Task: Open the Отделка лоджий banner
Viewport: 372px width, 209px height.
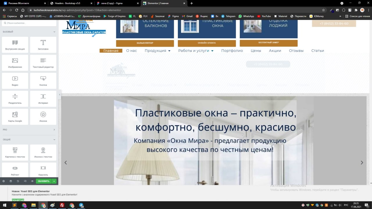Action: [x=269, y=28]
